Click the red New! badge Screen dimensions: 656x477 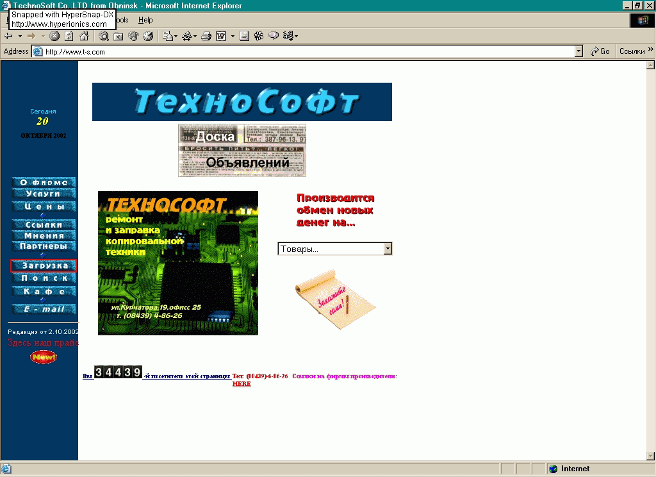point(44,357)
